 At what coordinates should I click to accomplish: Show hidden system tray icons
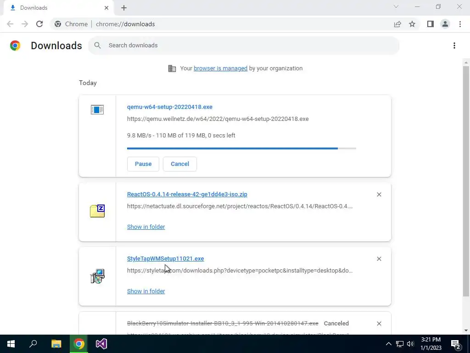[x=388, y=344]
